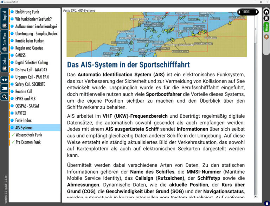Viewport: 270px width, 206px height.
Task: Click the Seemannschaft 3.0 title bar icon
Action: point(2,2)
